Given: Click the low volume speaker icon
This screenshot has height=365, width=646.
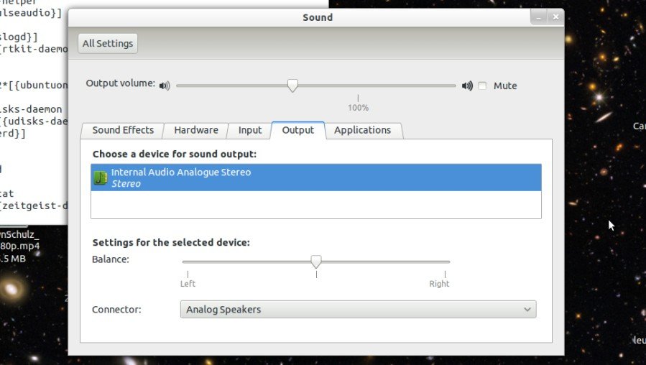Looking at the screenshot, I should pos(165,86).
